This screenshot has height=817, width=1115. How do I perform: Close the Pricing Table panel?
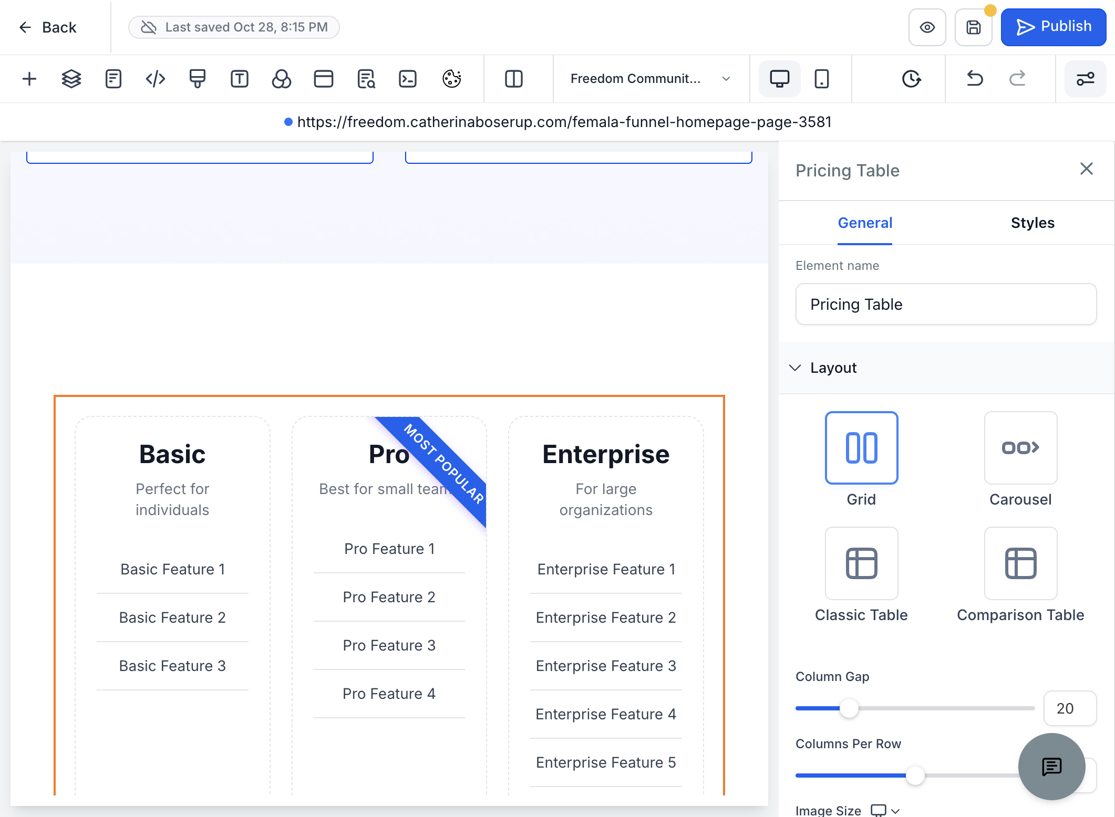[1087, 169]
